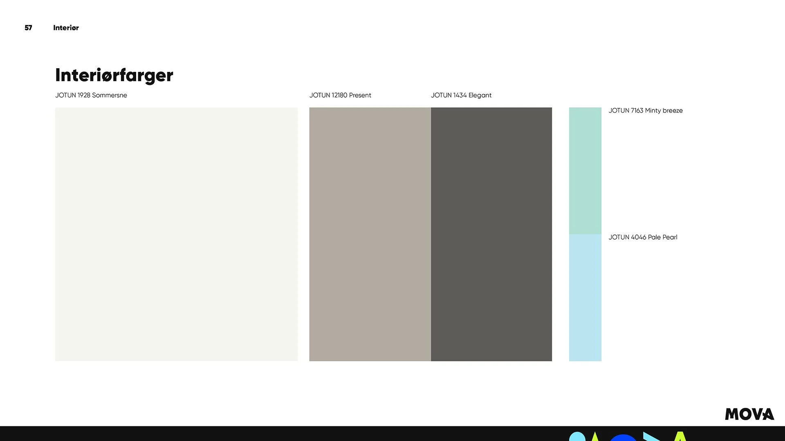Select the Elegant dark grey color swatch

click(x=491, y=234)
